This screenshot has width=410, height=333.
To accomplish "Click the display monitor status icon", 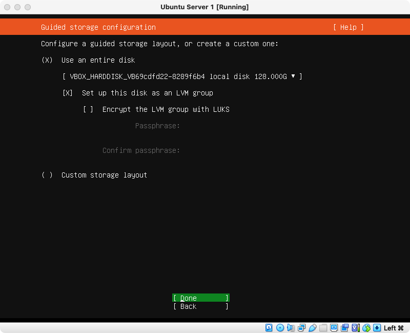I will [x=334, y=328].
